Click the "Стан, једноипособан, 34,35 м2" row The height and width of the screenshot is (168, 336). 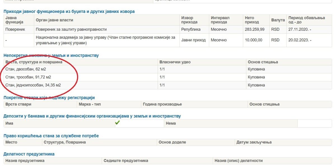click(33, 85)
